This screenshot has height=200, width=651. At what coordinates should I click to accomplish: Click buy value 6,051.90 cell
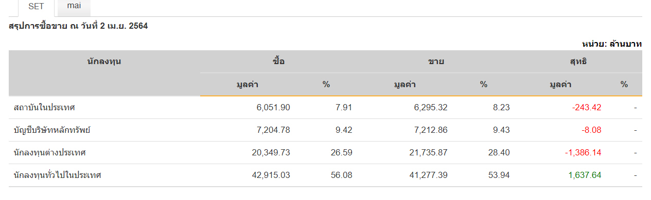click(x=273, y=108)
